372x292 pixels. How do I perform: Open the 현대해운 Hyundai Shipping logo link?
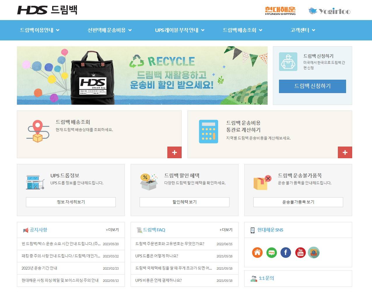click(x=280, y=11)
